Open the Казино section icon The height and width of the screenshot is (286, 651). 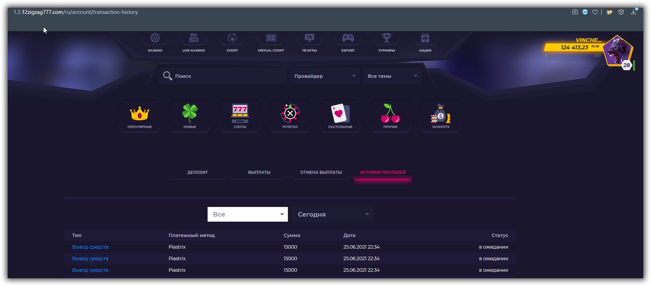[155, 38]
